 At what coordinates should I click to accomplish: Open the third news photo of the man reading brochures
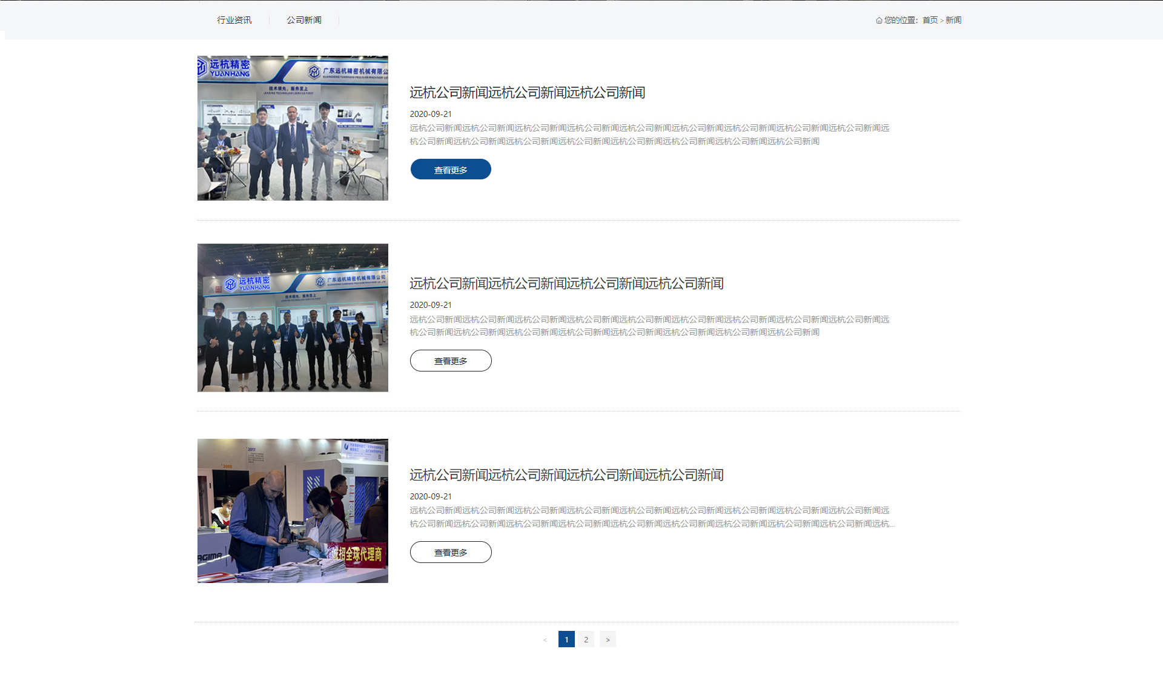(x=293, y=511)
